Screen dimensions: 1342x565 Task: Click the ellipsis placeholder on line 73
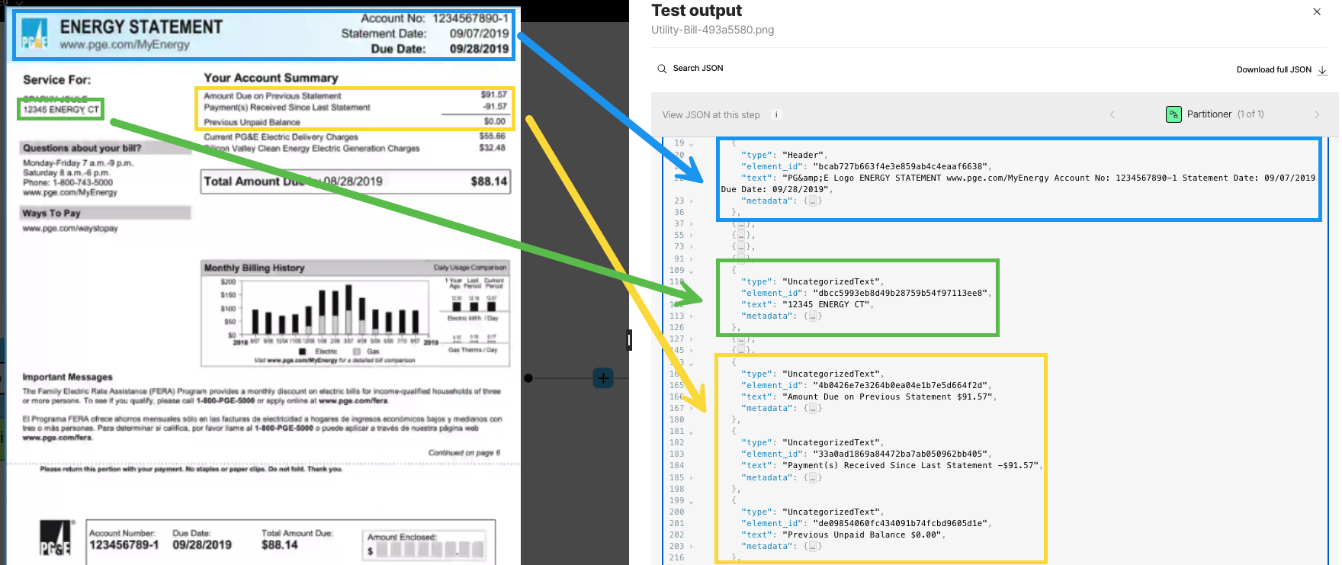(x=741, y=247)
